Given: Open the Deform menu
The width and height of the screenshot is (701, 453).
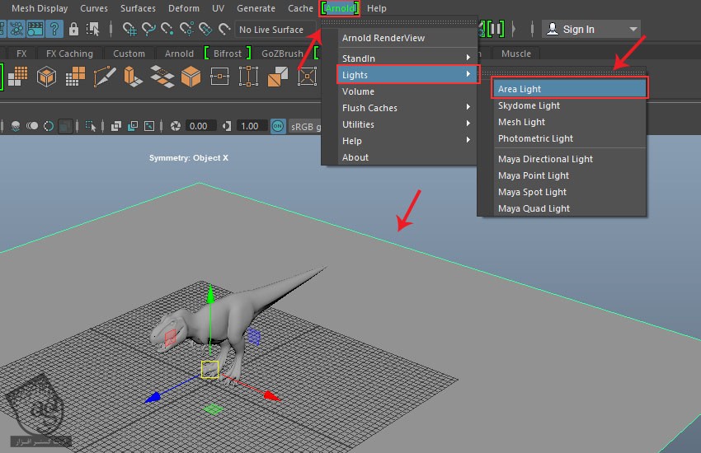Looking at the screenshot, I should 184,8.
